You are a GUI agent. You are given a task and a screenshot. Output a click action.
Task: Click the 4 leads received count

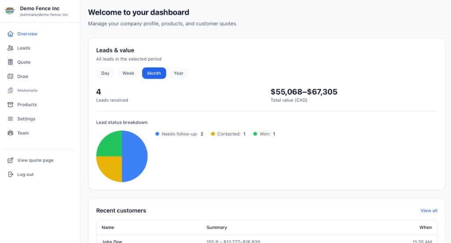click(99, 92)
